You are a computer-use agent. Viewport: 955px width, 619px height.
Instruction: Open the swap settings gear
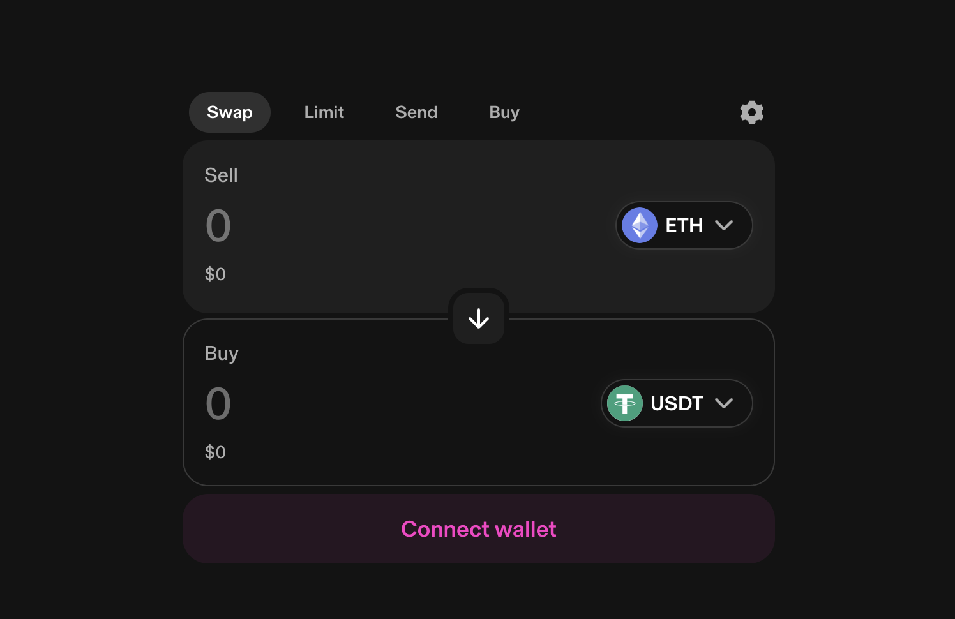click(751, 112)
